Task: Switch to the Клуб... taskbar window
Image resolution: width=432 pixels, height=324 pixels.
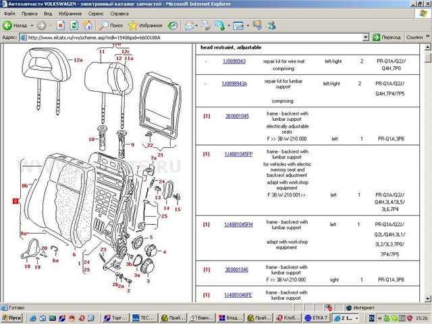Action: pos(288,318)
